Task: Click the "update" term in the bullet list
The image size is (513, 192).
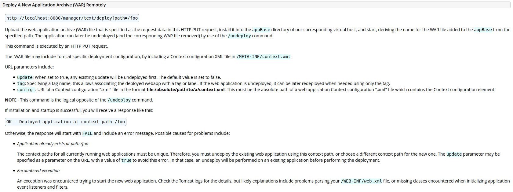Action: click(25, 77)
